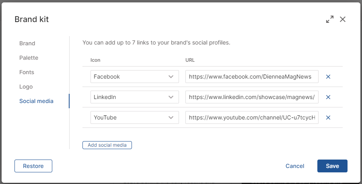This screenshot has width=362, height=184.
Task: Close the Brand kit dialog
Action: click(x=343, y=19)
